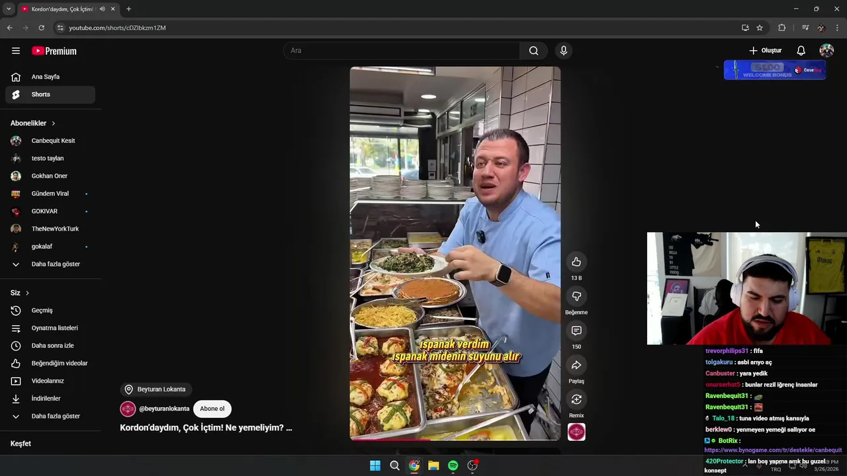Open File Explorer from the taskbar

tap(433, 465)
